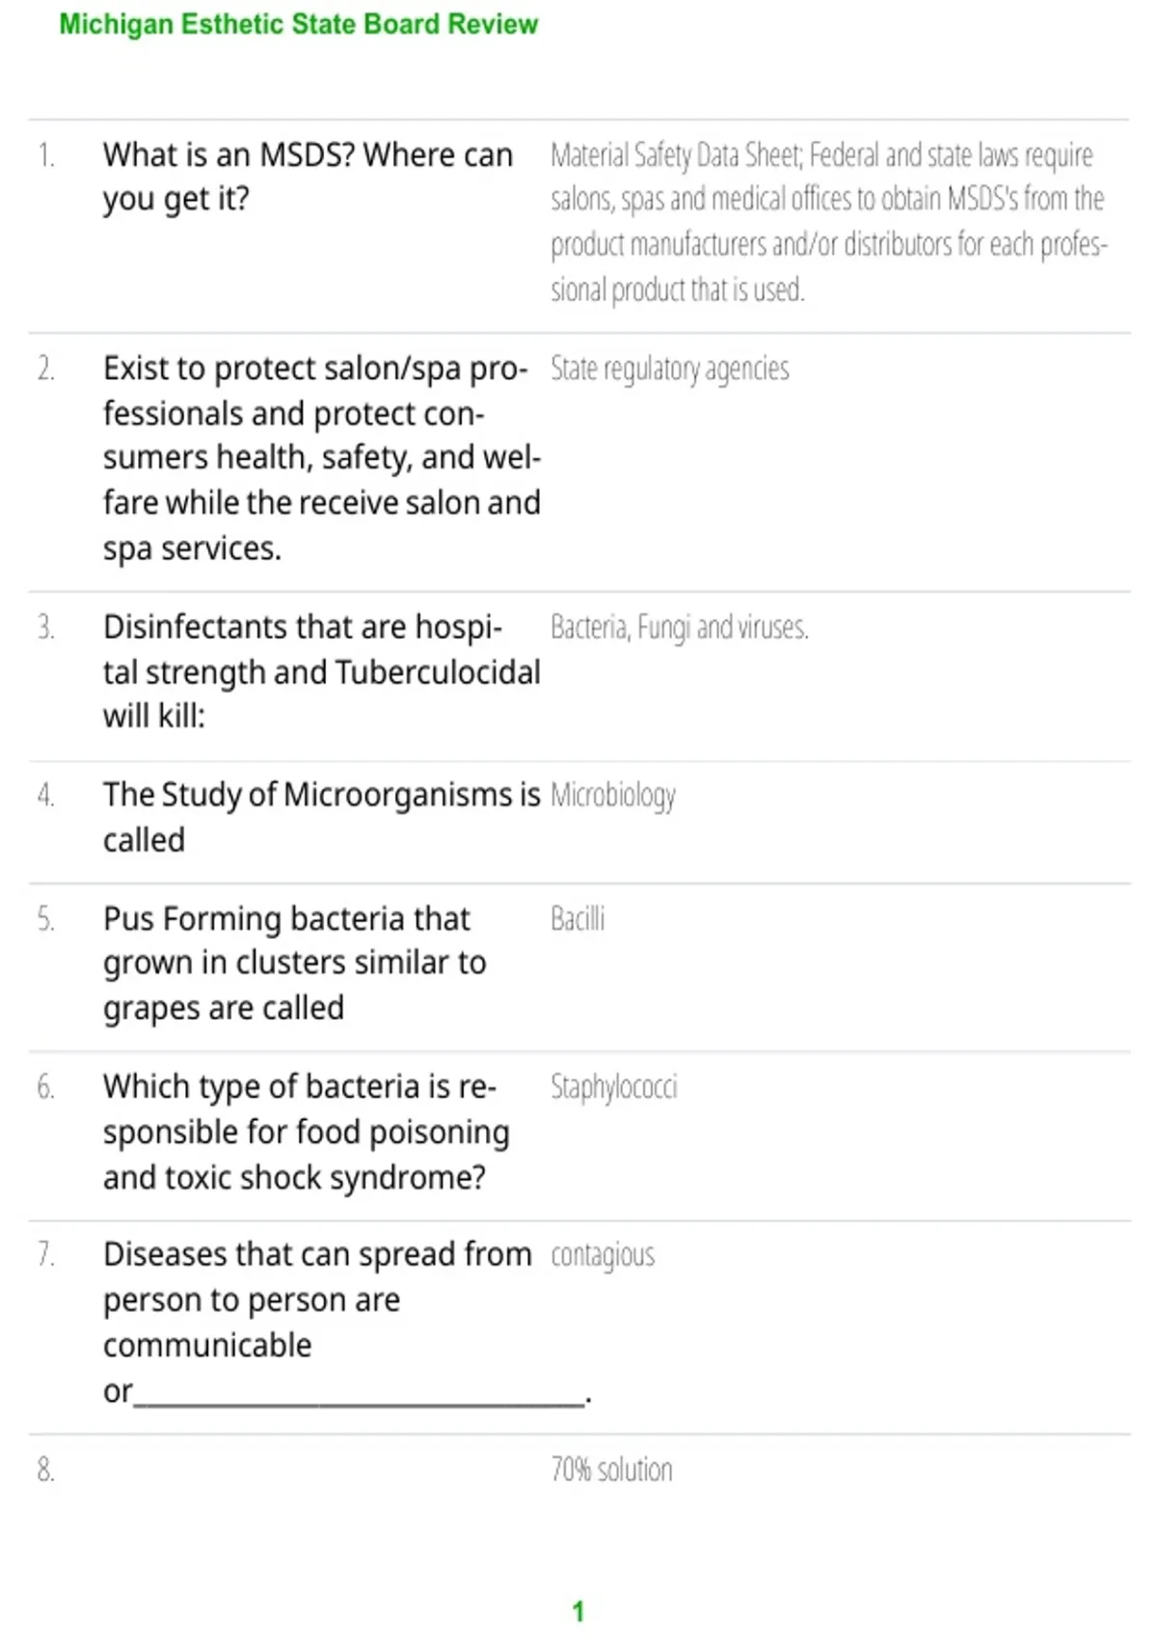The width and height of the screenshot is (1157, 1640).
Task: Click the Staphylococci answer
Action: click(x=614, y=1087)
